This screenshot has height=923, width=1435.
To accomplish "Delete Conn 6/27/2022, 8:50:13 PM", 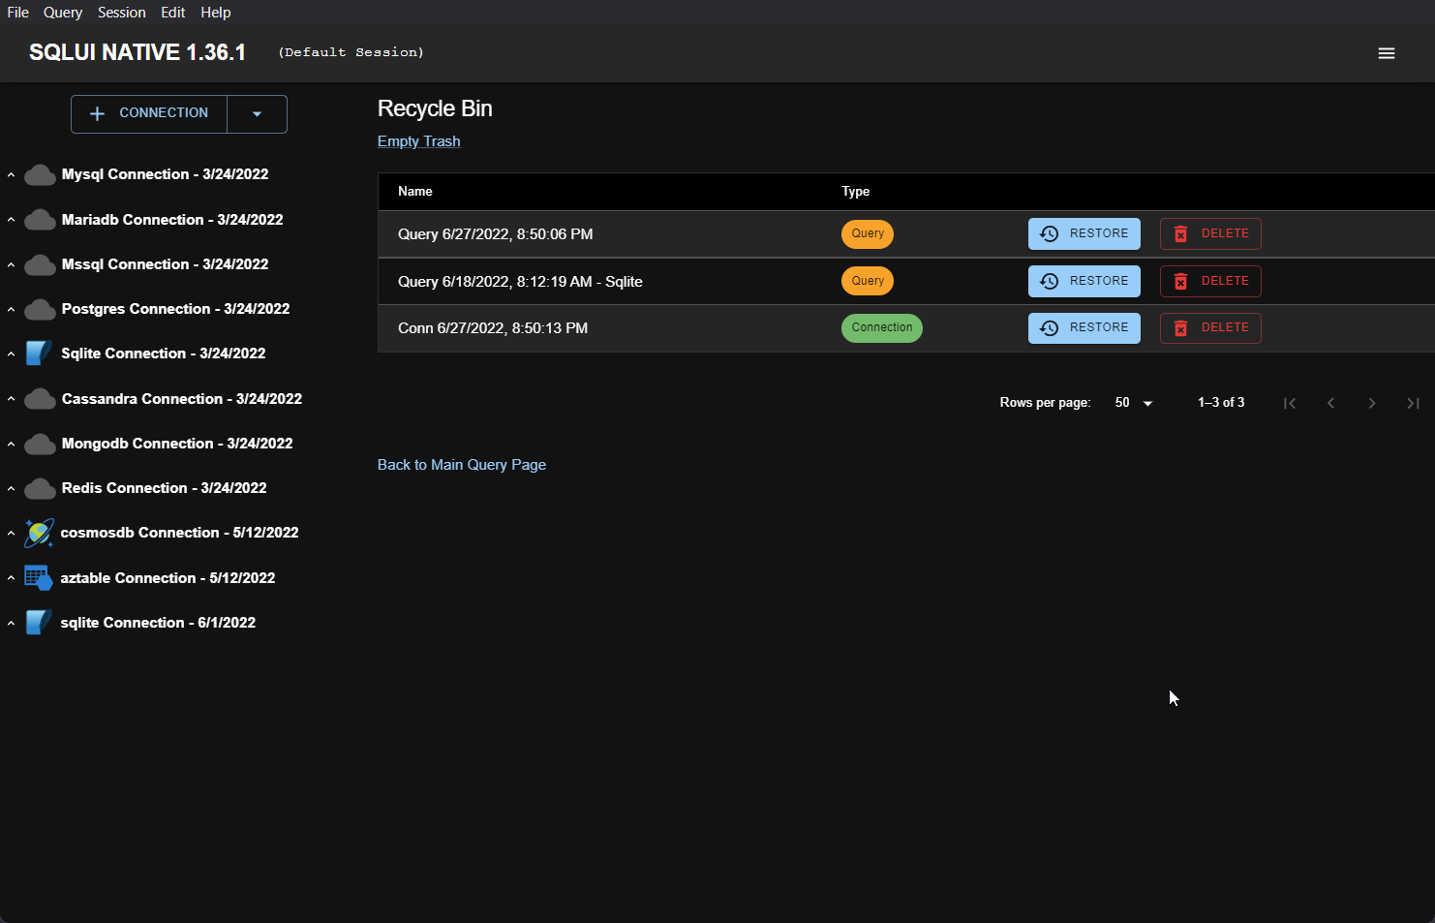I will (x=1210, y=327).
